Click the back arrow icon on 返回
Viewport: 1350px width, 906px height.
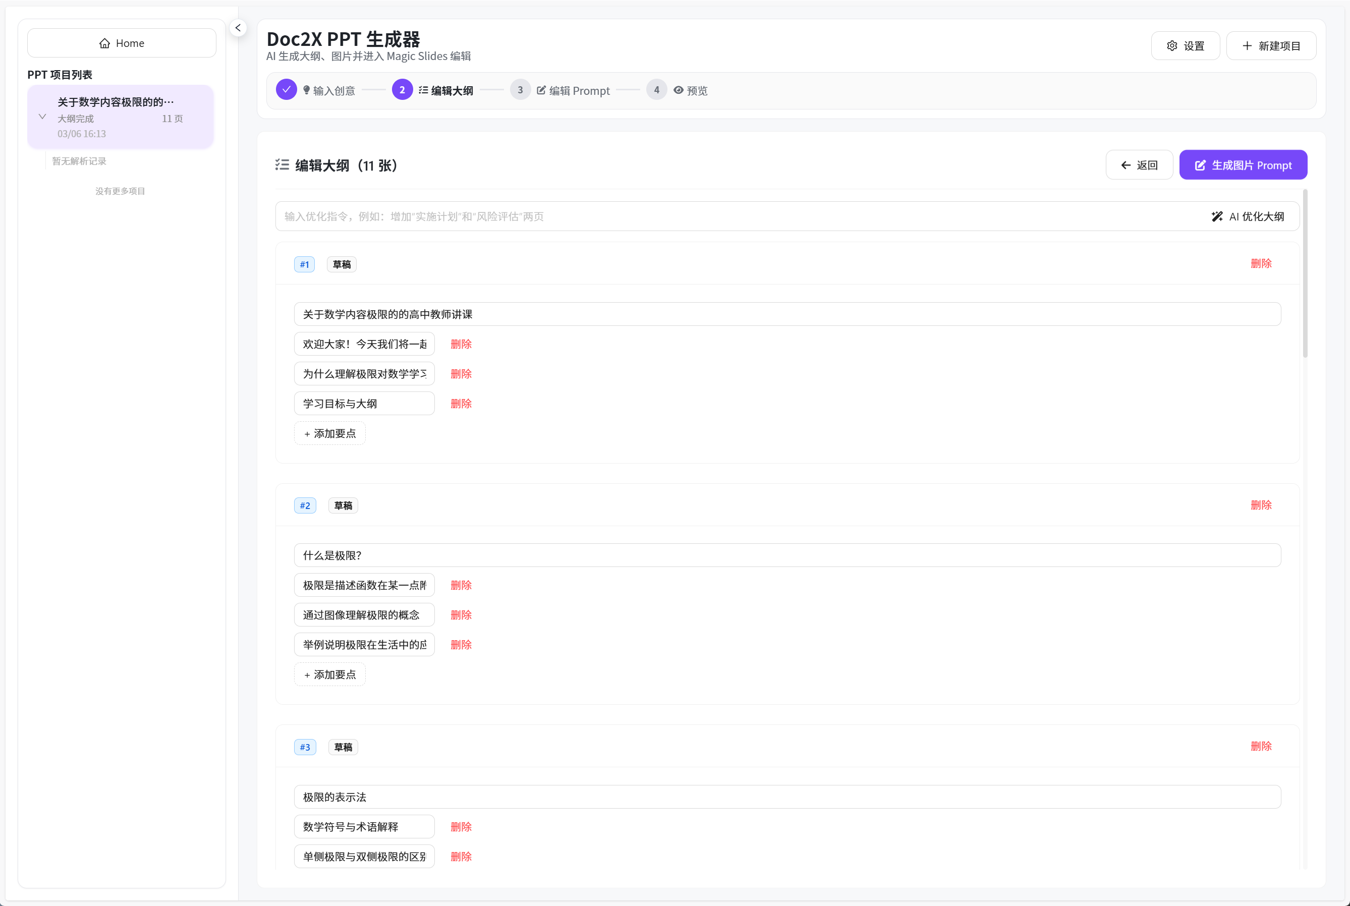(1126, 165)
